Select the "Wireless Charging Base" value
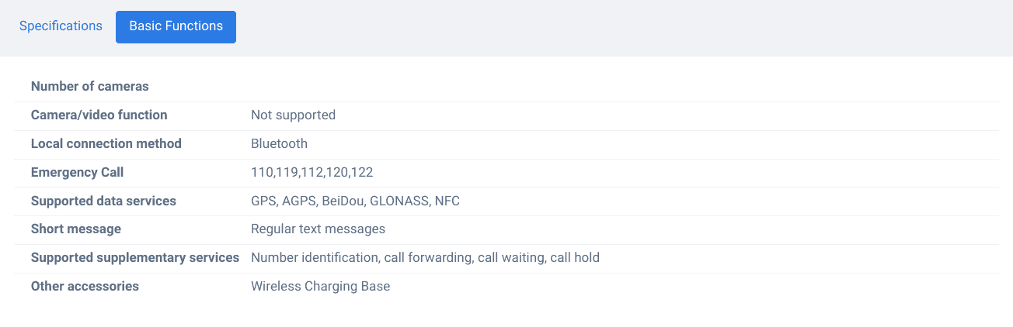This screenshot has height=327, width=1013. coord(320,286)
